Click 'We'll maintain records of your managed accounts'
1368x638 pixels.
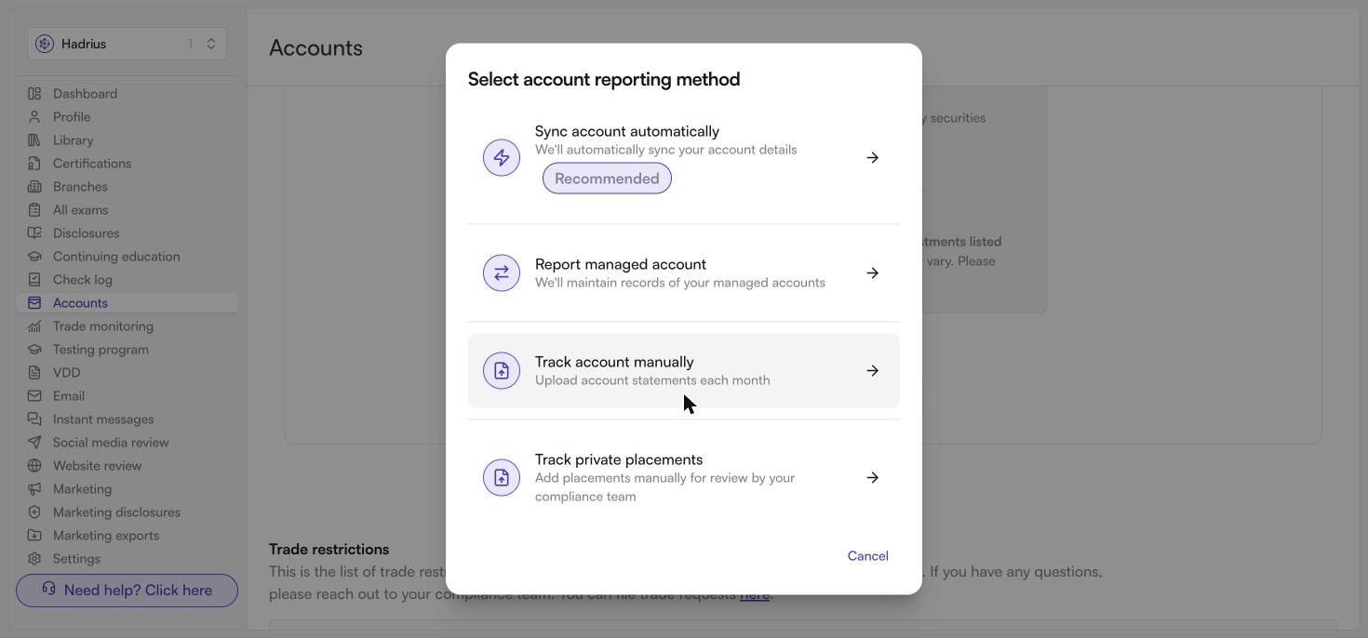[x=680, y=283]
